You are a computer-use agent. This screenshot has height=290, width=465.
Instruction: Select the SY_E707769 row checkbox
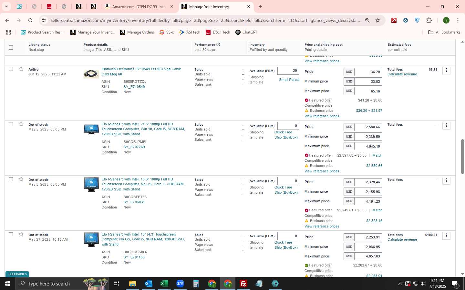pos(11,124)
